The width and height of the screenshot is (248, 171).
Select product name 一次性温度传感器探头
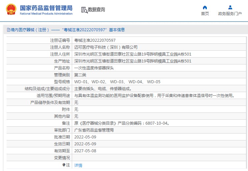(94, 68)
